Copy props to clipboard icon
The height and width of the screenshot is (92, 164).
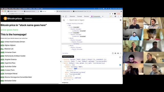pyautogui.click(x=120, y=57)
